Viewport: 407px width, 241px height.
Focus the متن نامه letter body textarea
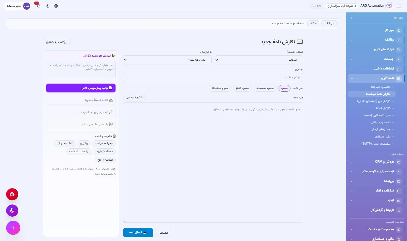[x=213, y=163]
